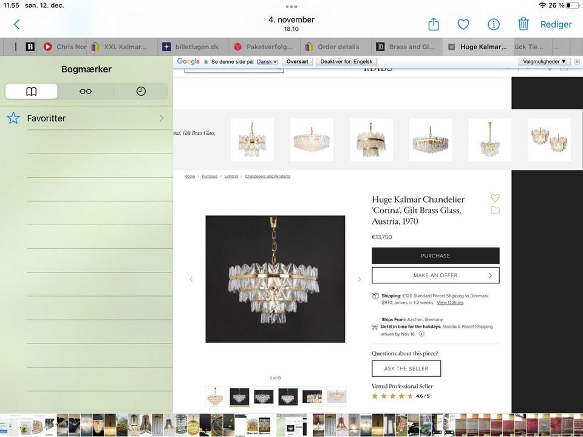The height and width of the screenshot is (437, 583).
Task: Follow the Lighting breadcrumb link
Action: [231, 177]
